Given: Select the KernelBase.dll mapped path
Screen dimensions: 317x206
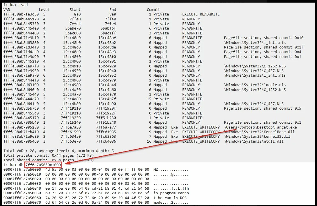Looking at the screenshot, I should (259, 132).
